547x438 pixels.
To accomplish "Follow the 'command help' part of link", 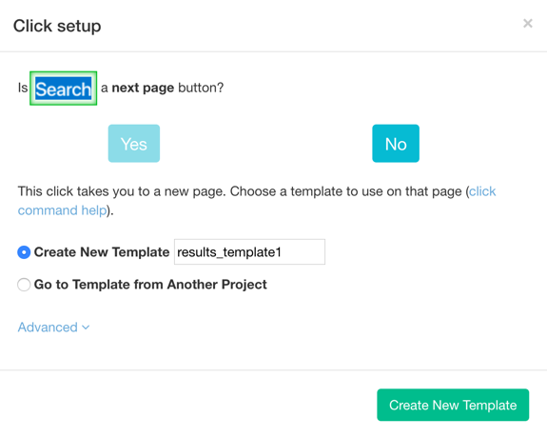I will [x=62, y=210].
